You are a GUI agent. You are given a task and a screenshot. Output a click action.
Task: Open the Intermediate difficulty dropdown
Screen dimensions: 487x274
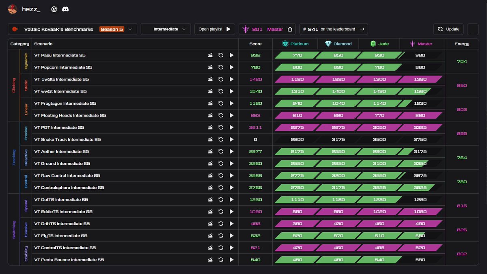point(166,29)
